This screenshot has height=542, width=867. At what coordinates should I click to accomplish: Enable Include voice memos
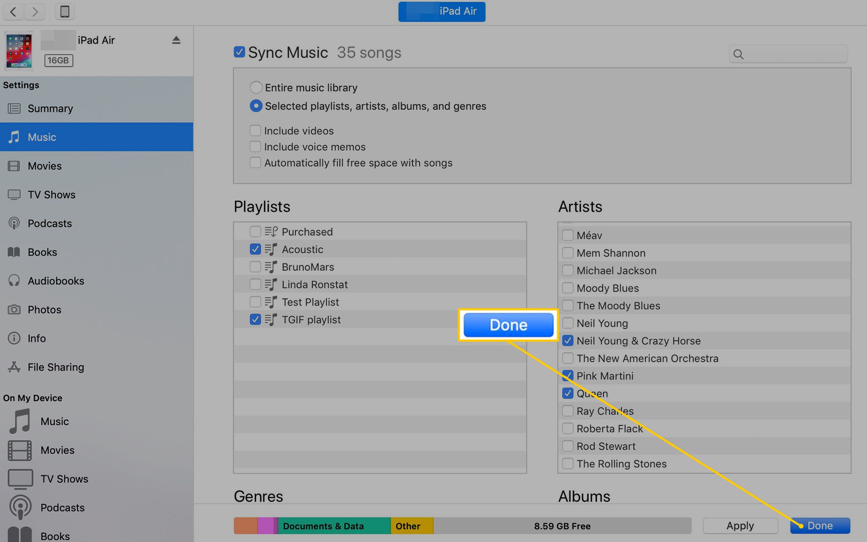click(x=255, y=146)
